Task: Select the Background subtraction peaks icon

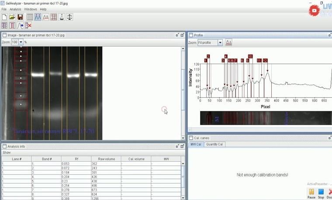Action: pyautogui.click(x=46, y=17)
